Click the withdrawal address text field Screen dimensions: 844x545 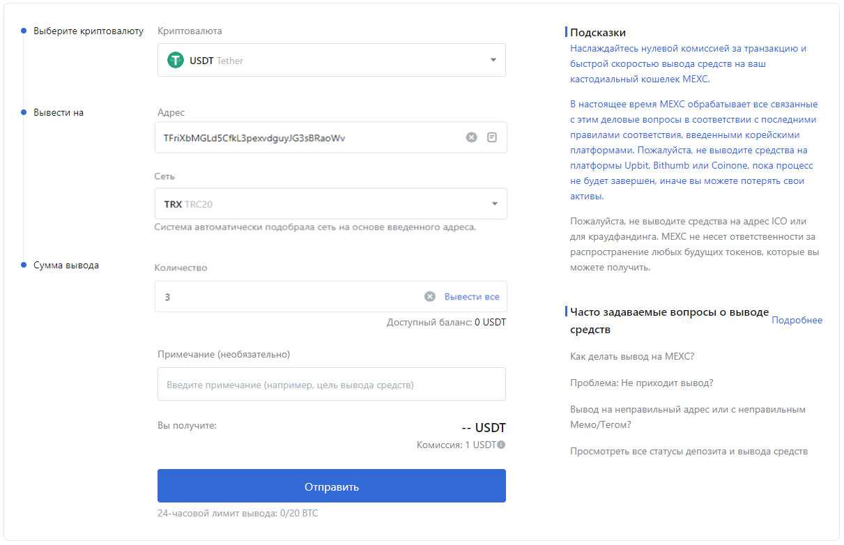[x=307, y=138]
